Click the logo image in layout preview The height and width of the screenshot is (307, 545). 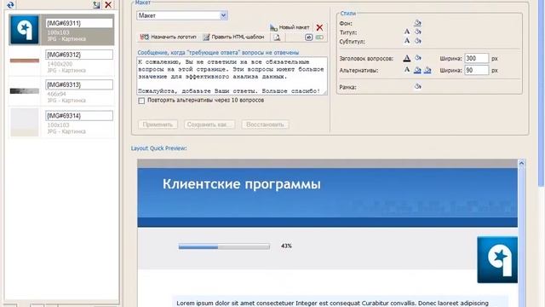click(x=497, y=259)
